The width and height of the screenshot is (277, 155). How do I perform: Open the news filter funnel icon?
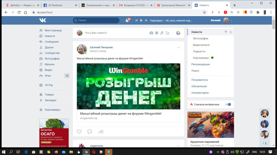click(x=225, y=32)
